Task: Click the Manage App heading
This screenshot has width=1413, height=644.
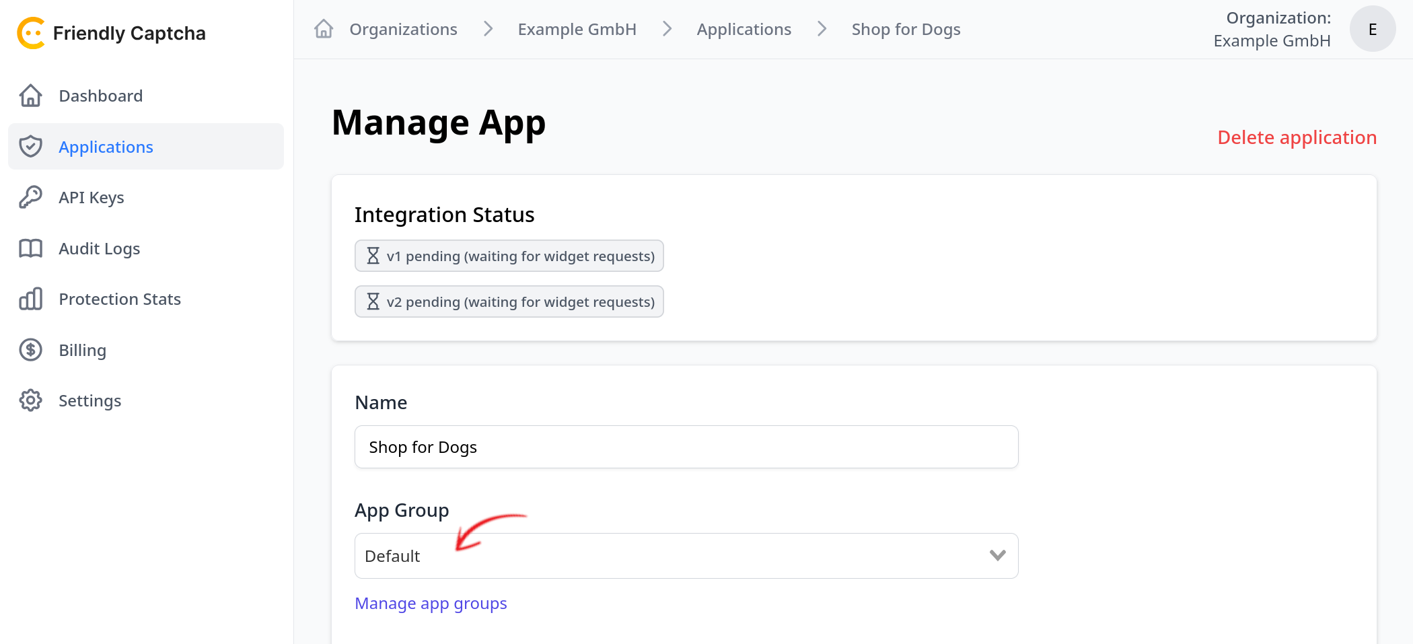Action: click(x=439, y=123)
